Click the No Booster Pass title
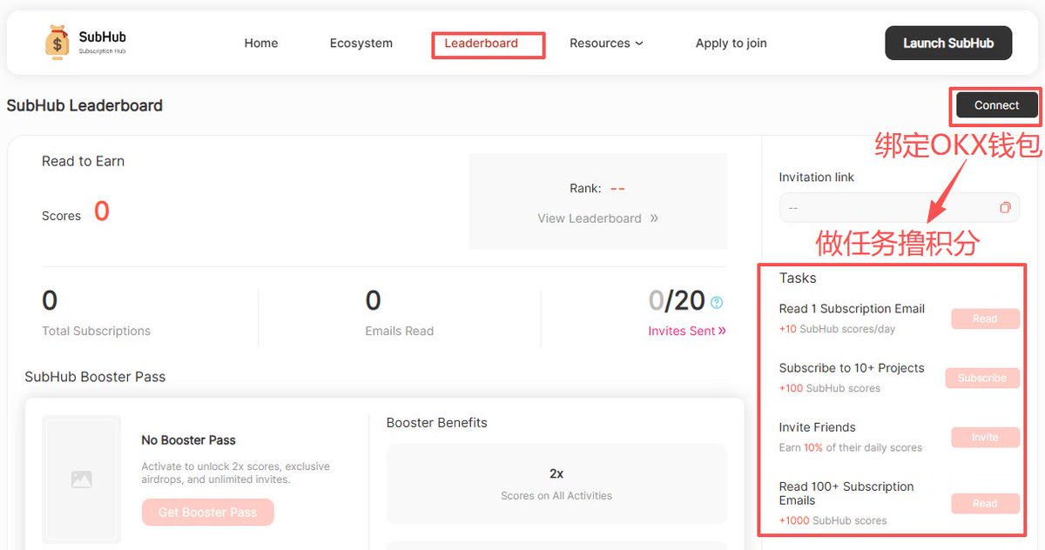This screenshot has height=550, width=1045. (x=188, y=440)
